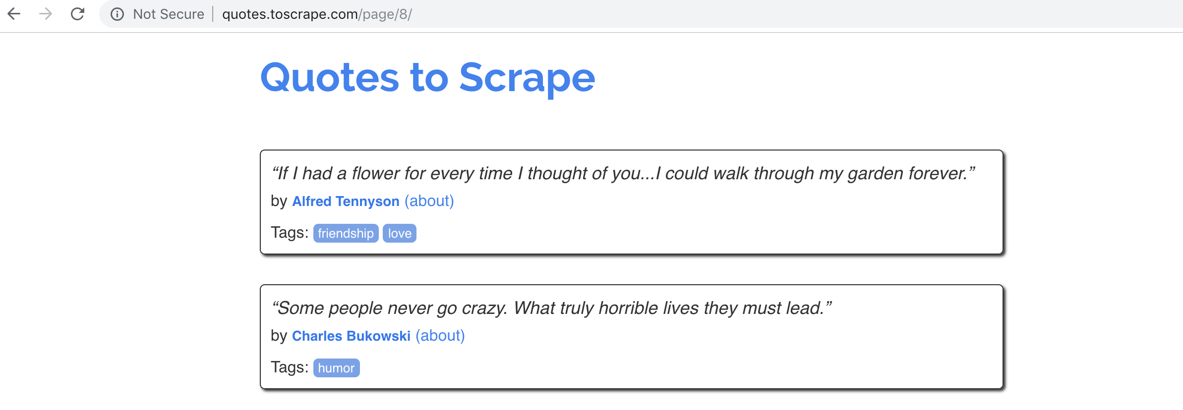1183x410 pixels.
Task: Select the URL text quotes.toscrape.com
Action: click(x=290, y=14)
